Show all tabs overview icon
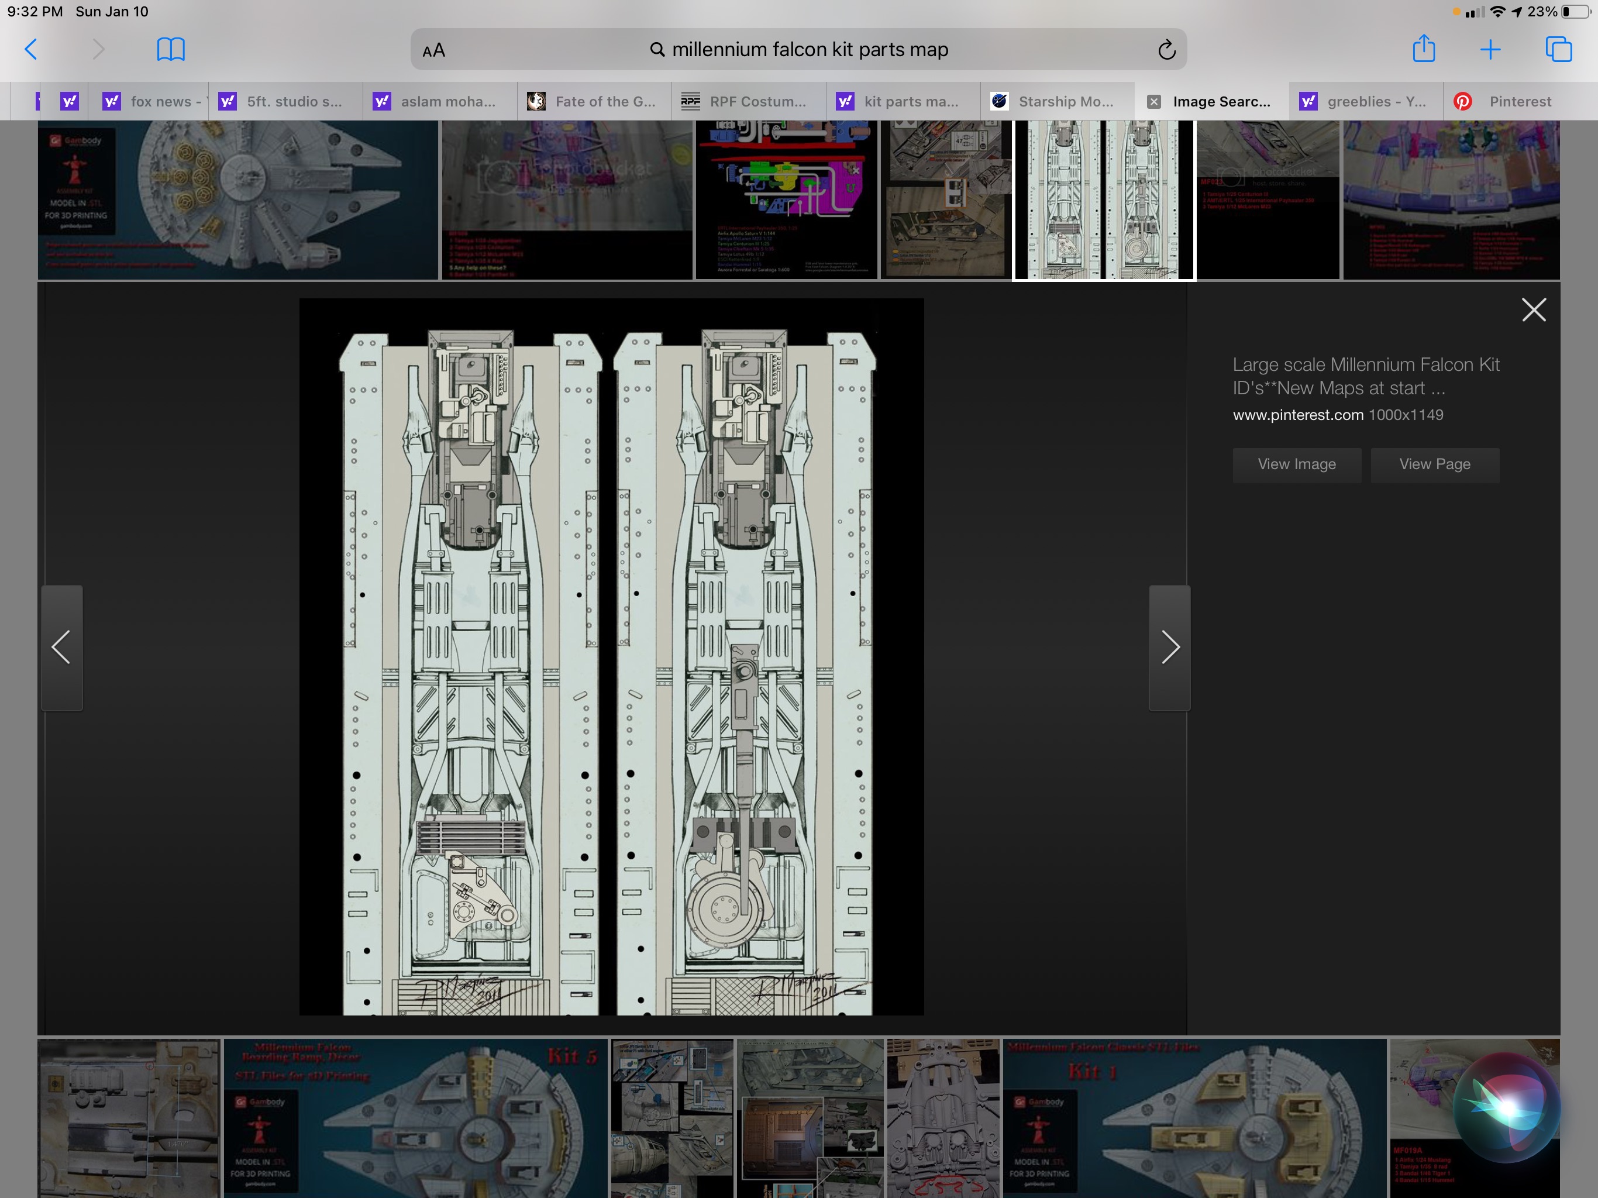Image resolution: width=1598 pixels, height=1198 pixels. 1558,49
